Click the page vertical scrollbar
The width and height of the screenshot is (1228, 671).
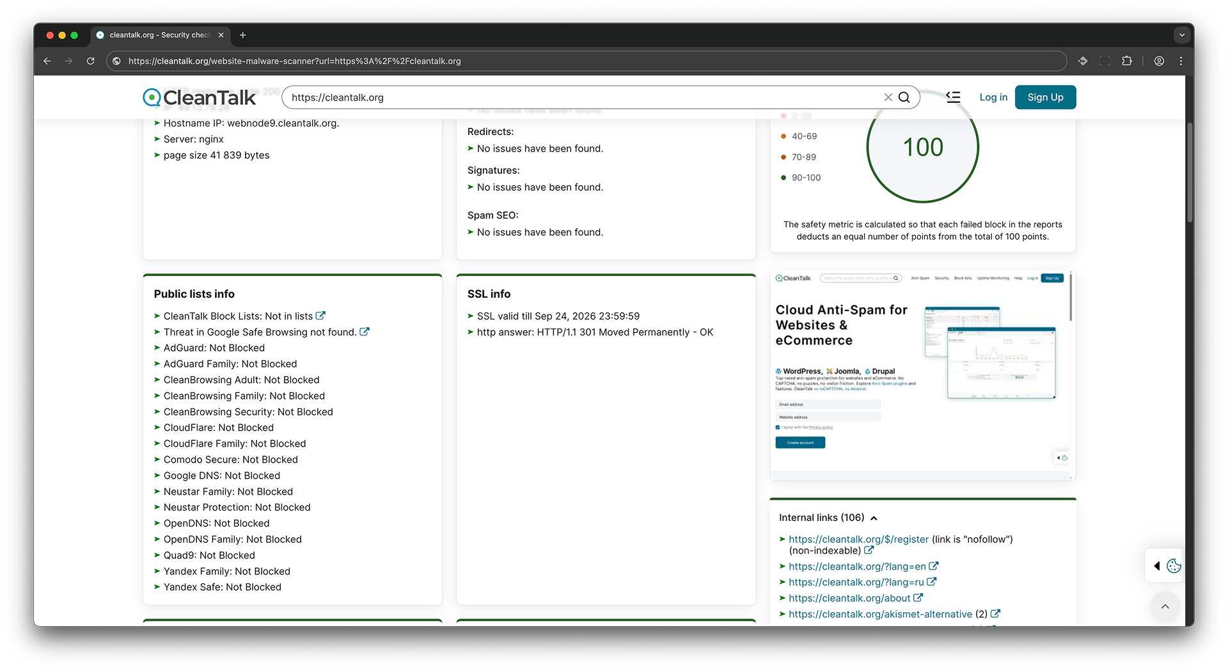1190,173
